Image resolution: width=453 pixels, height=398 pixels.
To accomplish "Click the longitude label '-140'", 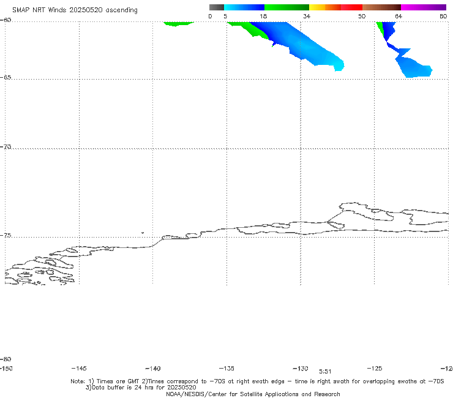I will pos(153,369).
